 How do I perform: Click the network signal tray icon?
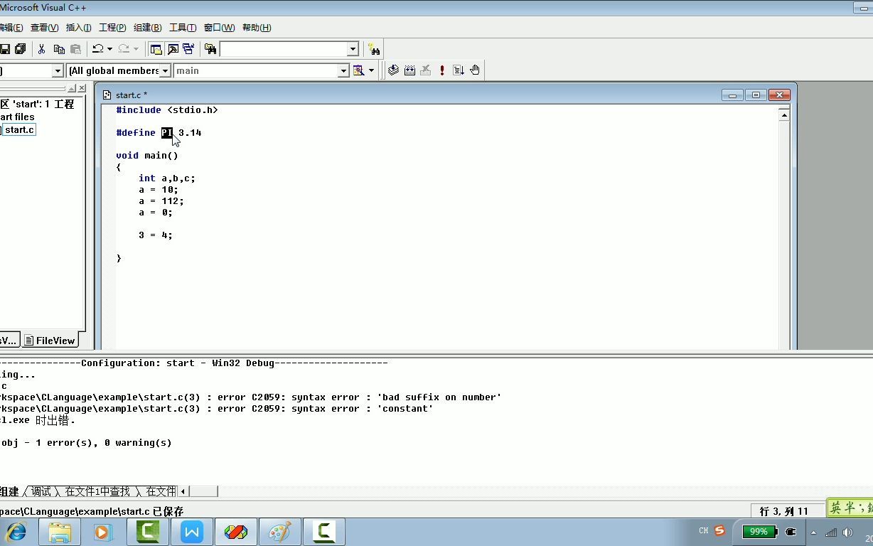click(x=831, y=532)
